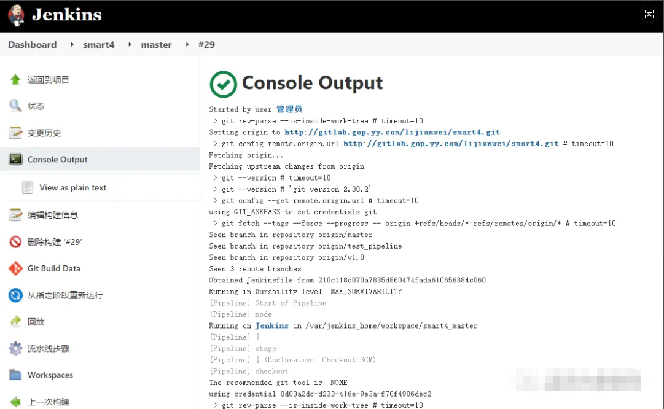Click the replay arrow icon beside 回放
This screenshot has width=664, height=409.
[15, 321]
